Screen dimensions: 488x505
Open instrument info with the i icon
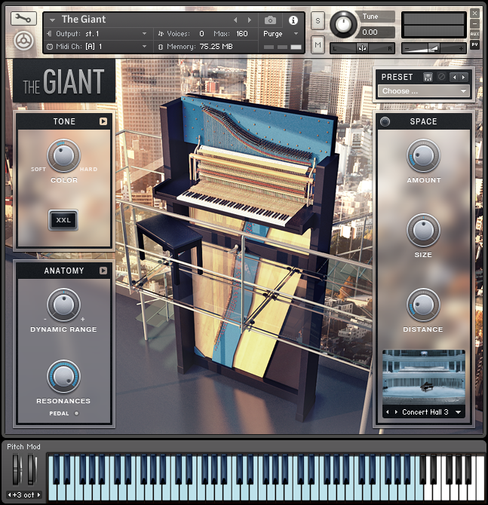[293, 20]
